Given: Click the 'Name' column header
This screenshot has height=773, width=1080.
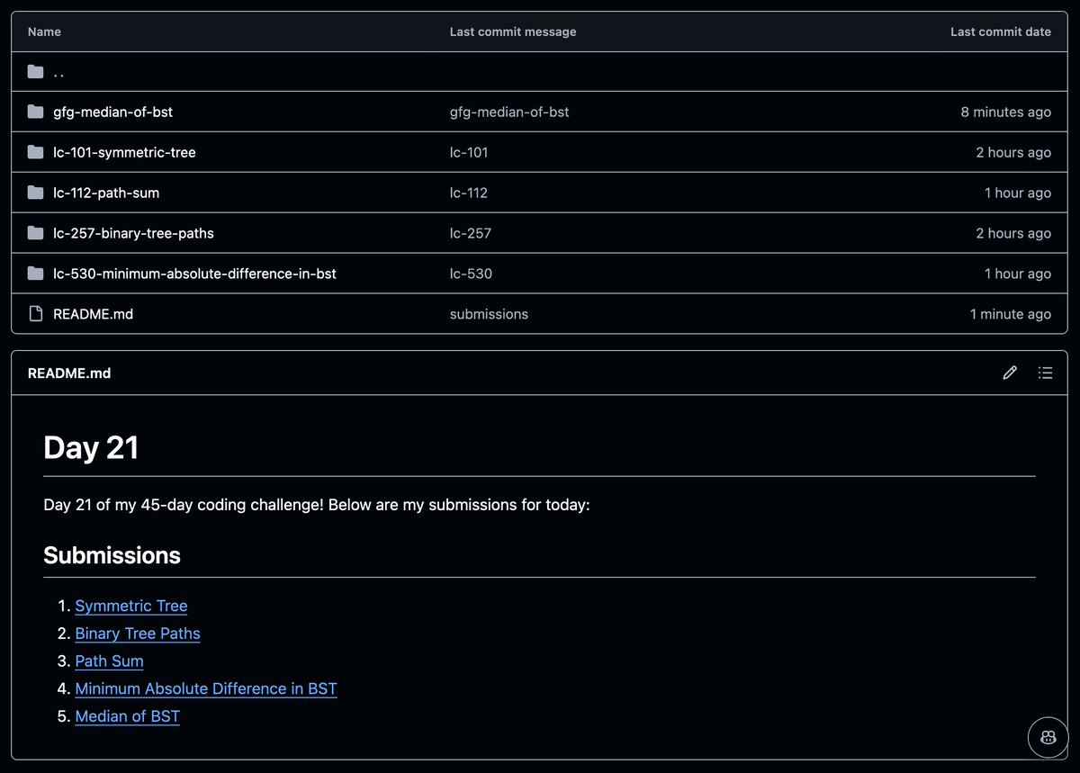Looking at the screenshot, I should [44, 31].
